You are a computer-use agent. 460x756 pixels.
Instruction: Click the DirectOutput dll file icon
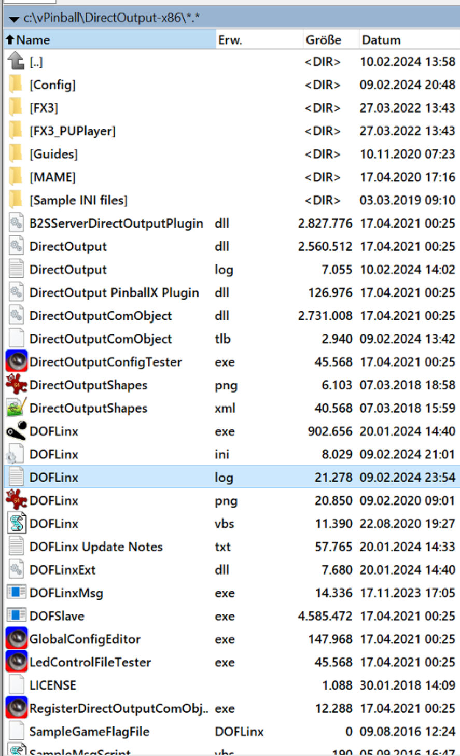click(16, 246)
